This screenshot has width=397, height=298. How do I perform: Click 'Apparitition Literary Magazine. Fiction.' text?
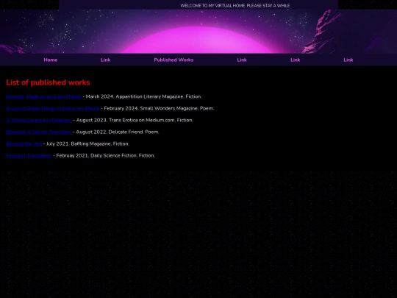[159, 96]
